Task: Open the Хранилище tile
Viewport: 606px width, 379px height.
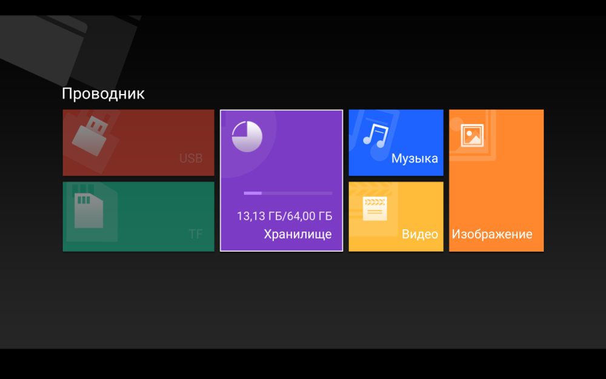Action: (x=281, y=180)
